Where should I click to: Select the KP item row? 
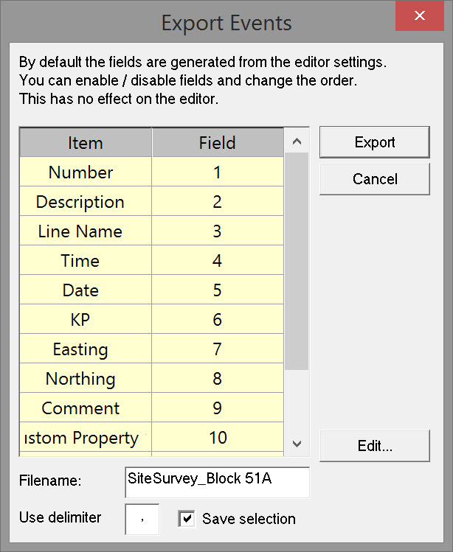pos(80,320)
